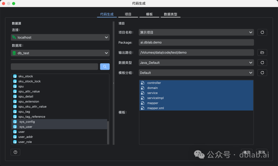Click the output path input field
Viewport: 278px width, 166px height.
pyautogui.click(x=196, y=53)
